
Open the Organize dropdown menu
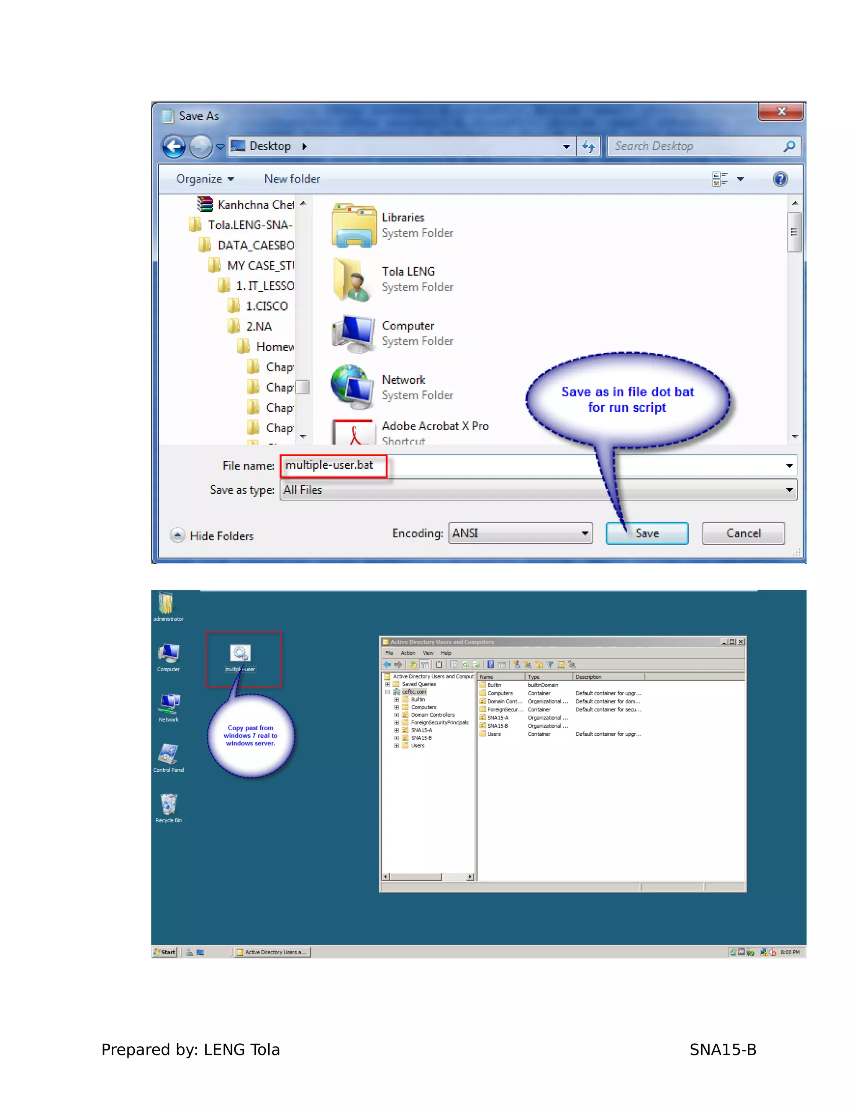205,179
